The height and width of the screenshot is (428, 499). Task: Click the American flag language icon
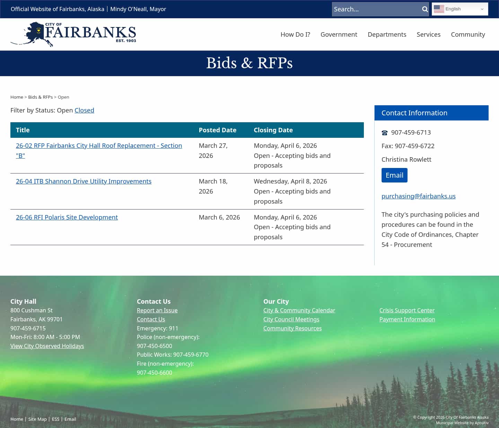pos(439,9)
